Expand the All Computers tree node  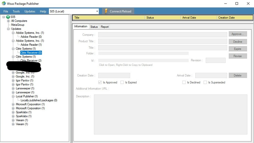8,21
